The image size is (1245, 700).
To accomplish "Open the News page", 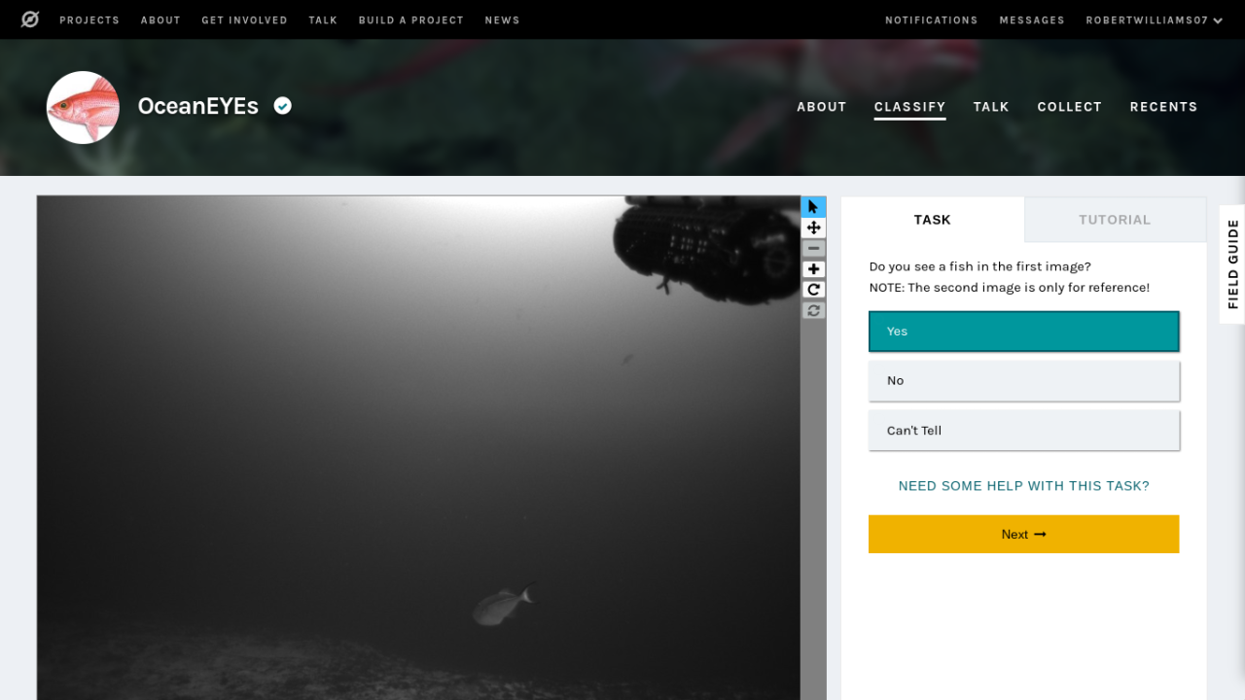I will click(x=502, y=20).
